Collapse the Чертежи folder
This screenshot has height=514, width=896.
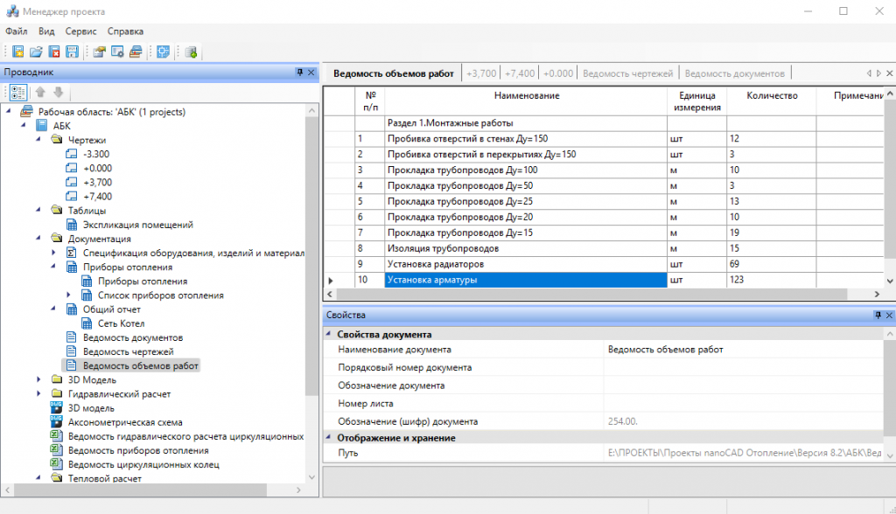point(38,139)
